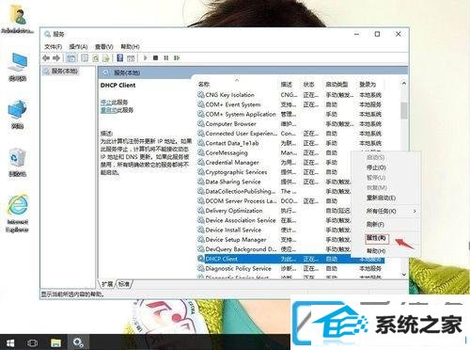
Task: Choose 属性(R) in the context menu
Action: 376,238
